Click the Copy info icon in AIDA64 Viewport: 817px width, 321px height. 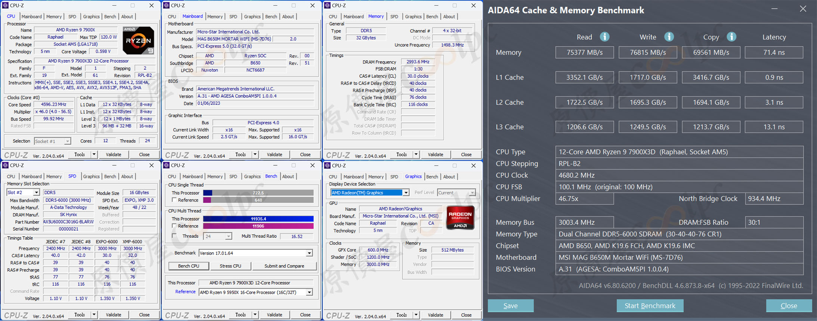[731, 37]
